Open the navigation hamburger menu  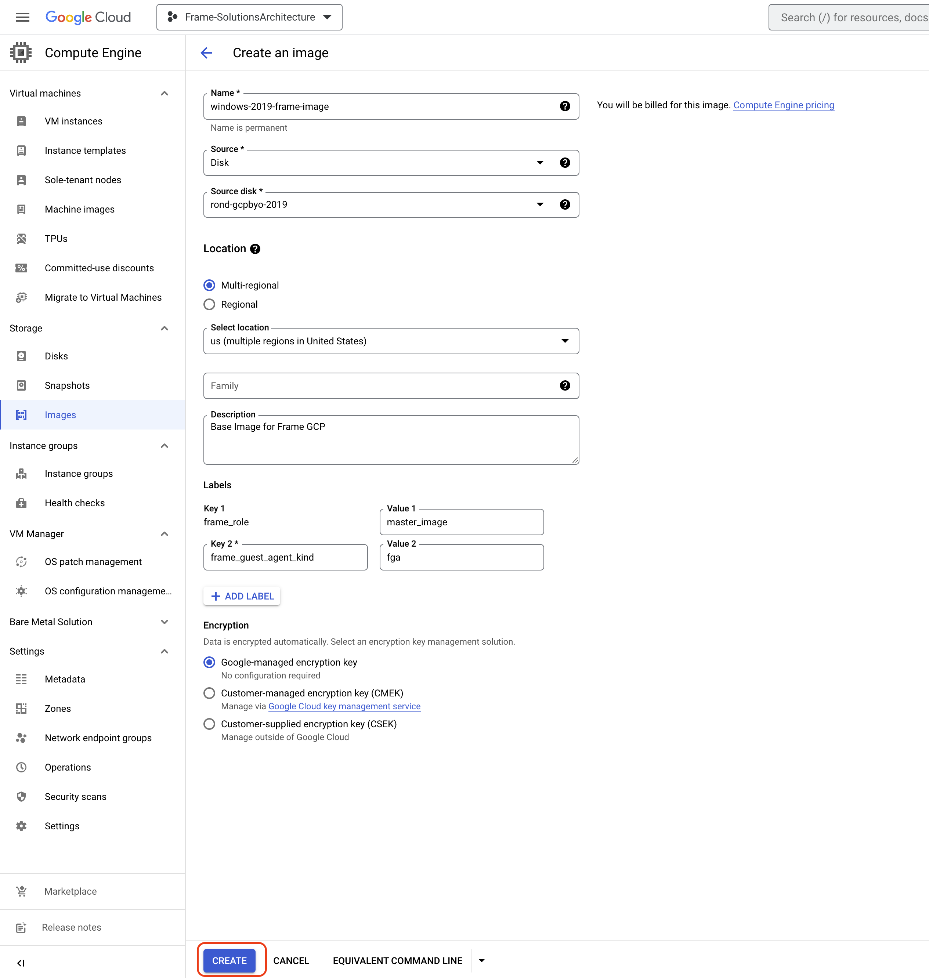click(22, 17)
